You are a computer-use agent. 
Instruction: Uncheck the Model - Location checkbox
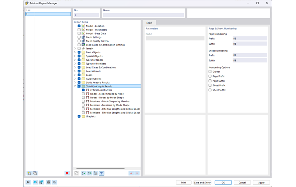pos(79,26)
